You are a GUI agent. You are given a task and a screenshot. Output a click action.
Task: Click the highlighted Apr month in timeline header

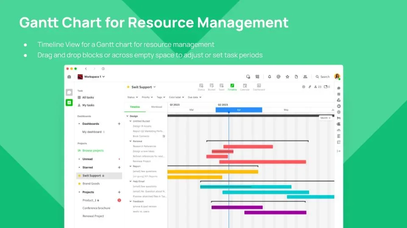coord(239,110)
